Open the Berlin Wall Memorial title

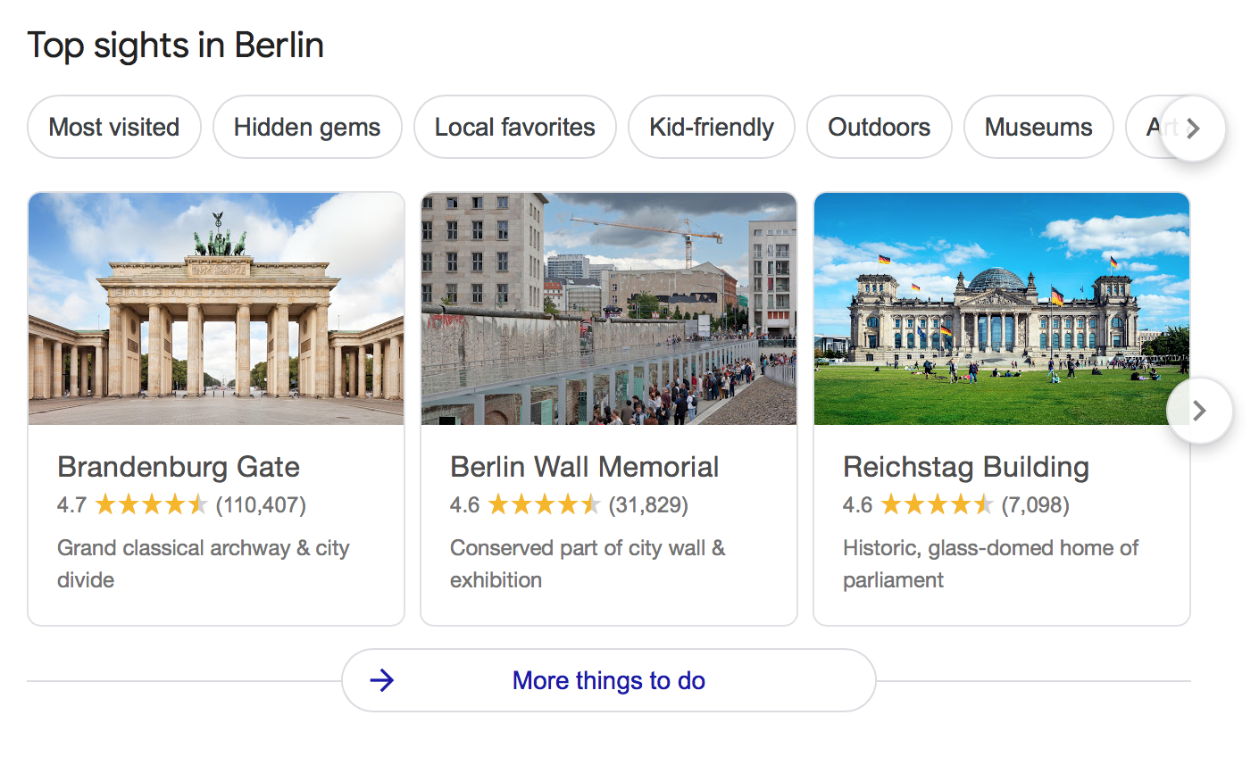[x=584, y=467]
